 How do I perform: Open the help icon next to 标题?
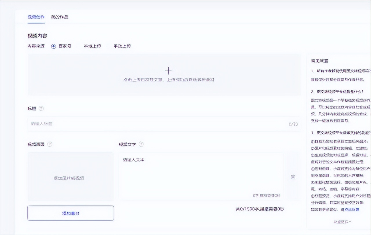(41, 109)
